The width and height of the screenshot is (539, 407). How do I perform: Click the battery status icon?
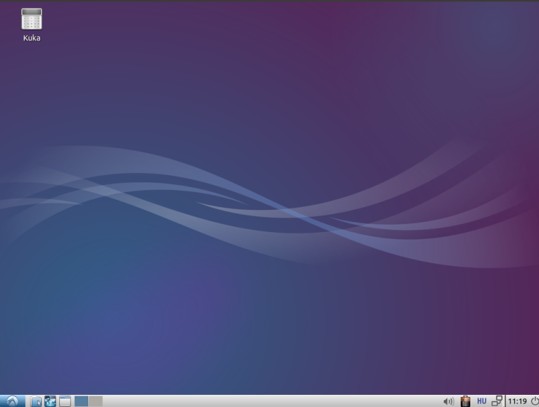pos(466,401)
